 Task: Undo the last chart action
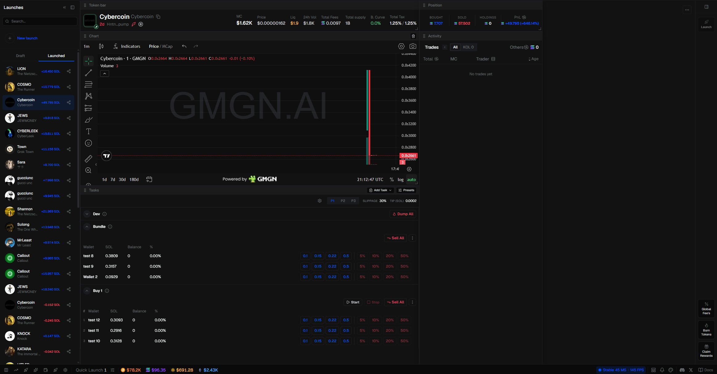(x=184, y=46)
